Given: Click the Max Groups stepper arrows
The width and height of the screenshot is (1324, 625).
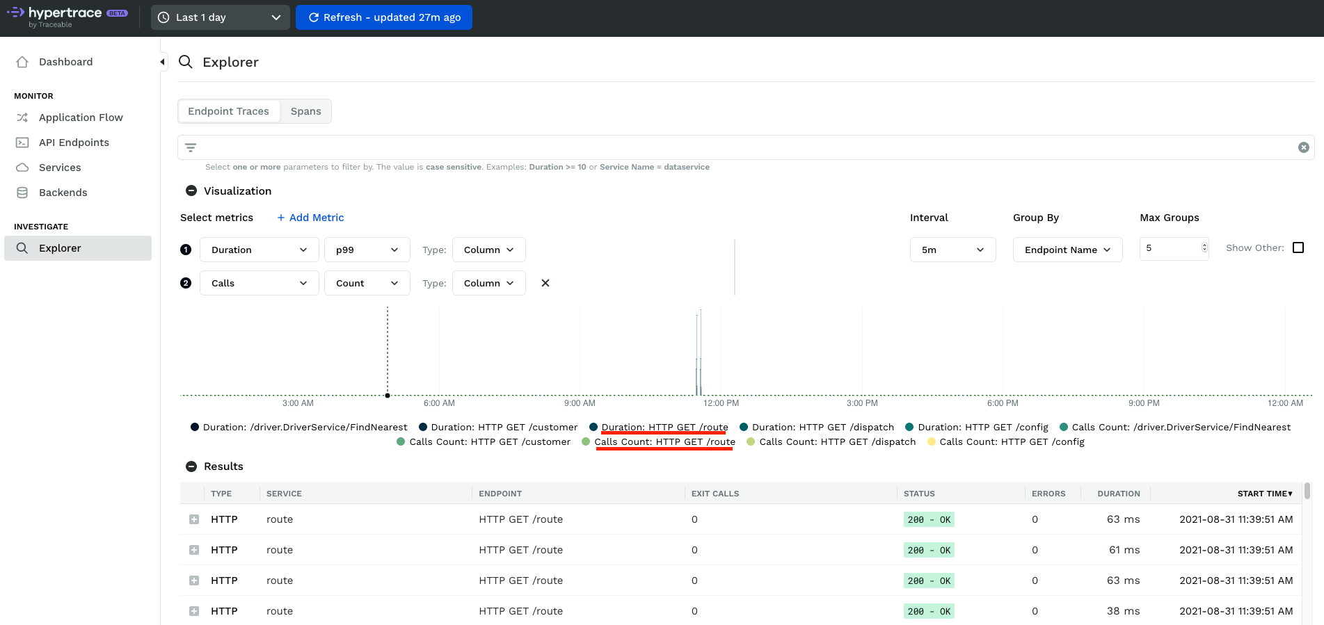Looking at the screenshot, I should coord(1204,248).
